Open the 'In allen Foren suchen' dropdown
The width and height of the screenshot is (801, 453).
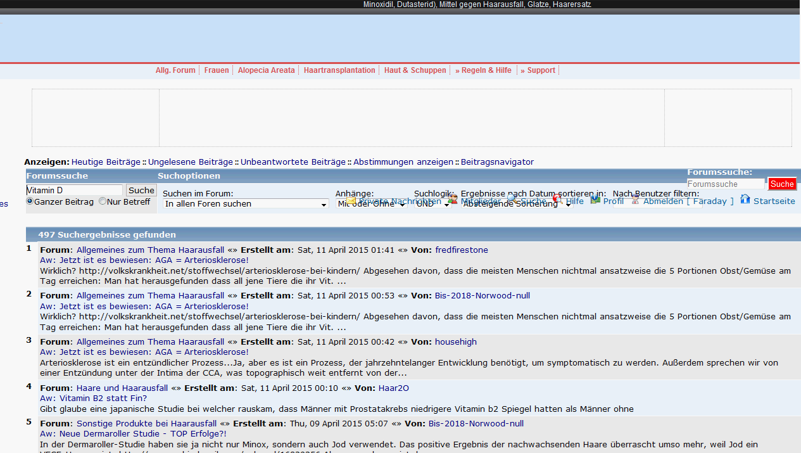(x=246, y=204)
